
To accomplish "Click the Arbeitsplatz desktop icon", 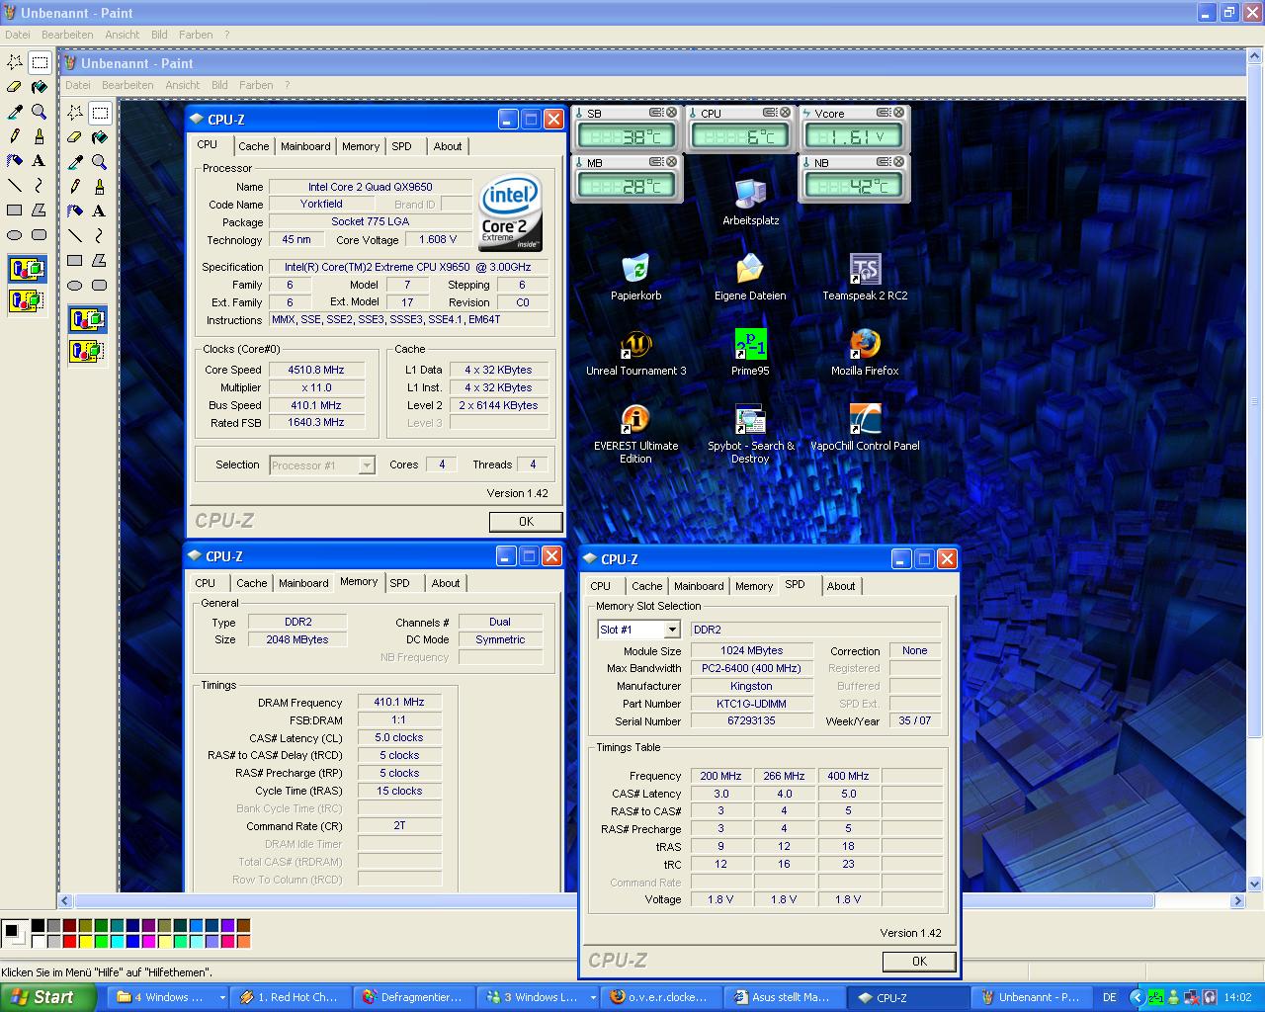I will coord(750,203).
